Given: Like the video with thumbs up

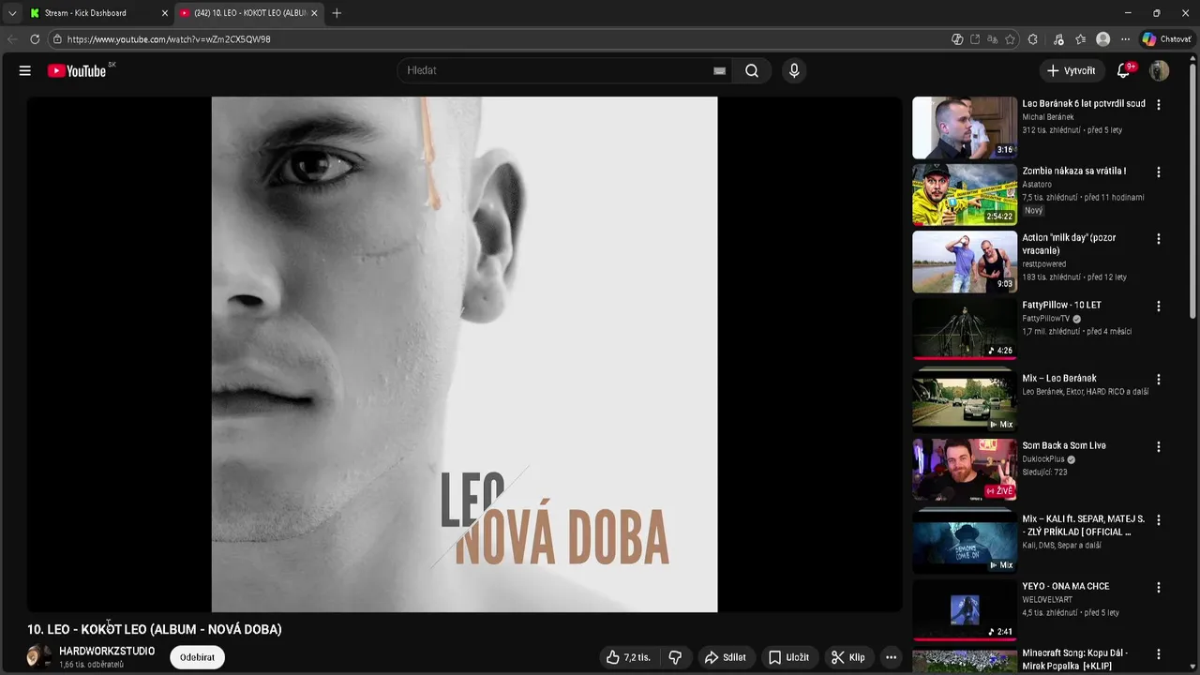Looking at the screenshot, I should (x=629, y=657).
